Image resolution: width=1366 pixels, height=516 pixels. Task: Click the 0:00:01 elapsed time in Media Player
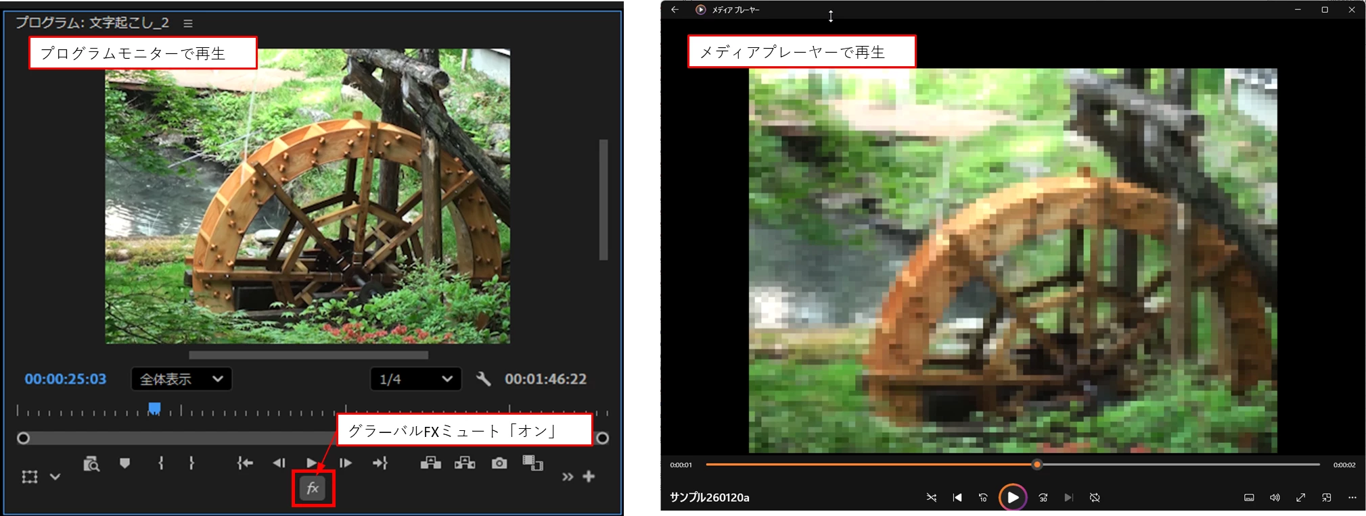[681, 465]
